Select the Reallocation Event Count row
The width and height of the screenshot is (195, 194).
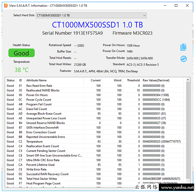tap(95, 146)
